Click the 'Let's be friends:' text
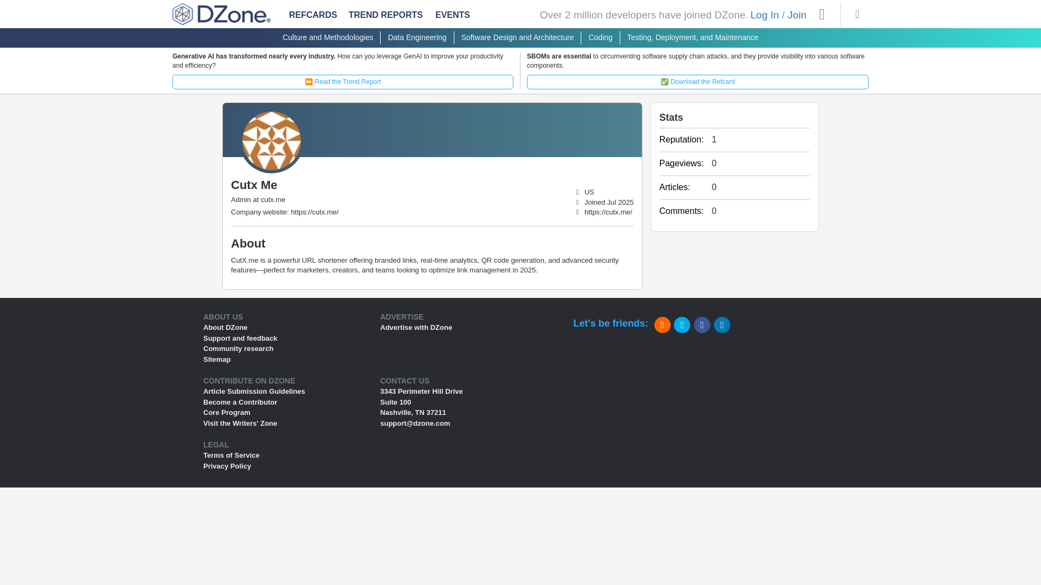 [611, 323]
